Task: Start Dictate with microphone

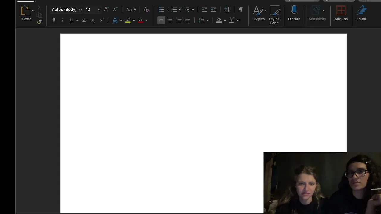Action: [294, 13]
